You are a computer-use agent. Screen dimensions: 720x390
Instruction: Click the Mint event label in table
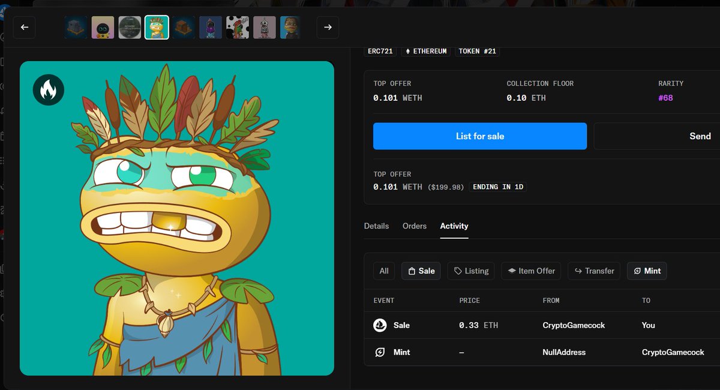(401, 352)
